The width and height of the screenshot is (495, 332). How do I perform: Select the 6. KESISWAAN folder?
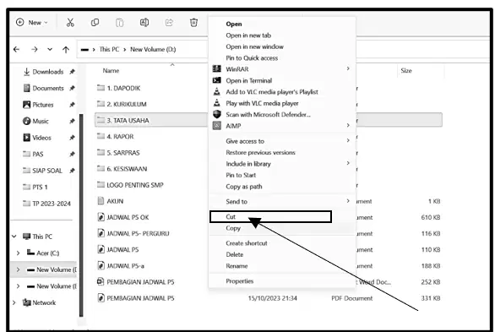coord(122,169)
